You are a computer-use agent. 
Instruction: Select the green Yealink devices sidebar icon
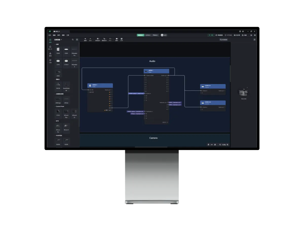point(50,41)
